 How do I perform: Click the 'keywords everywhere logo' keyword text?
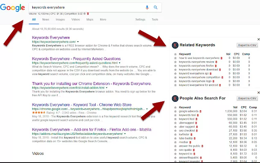coord(195,81)
